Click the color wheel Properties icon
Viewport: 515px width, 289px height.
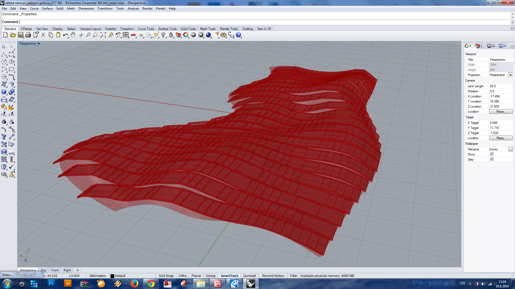coord(186,35)
